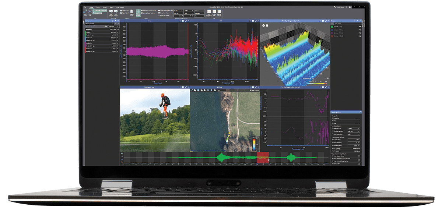Open the Reset Averaging dropdown in the ribbon
Screen dimensions: 442x208
click(x=164, y=15)
